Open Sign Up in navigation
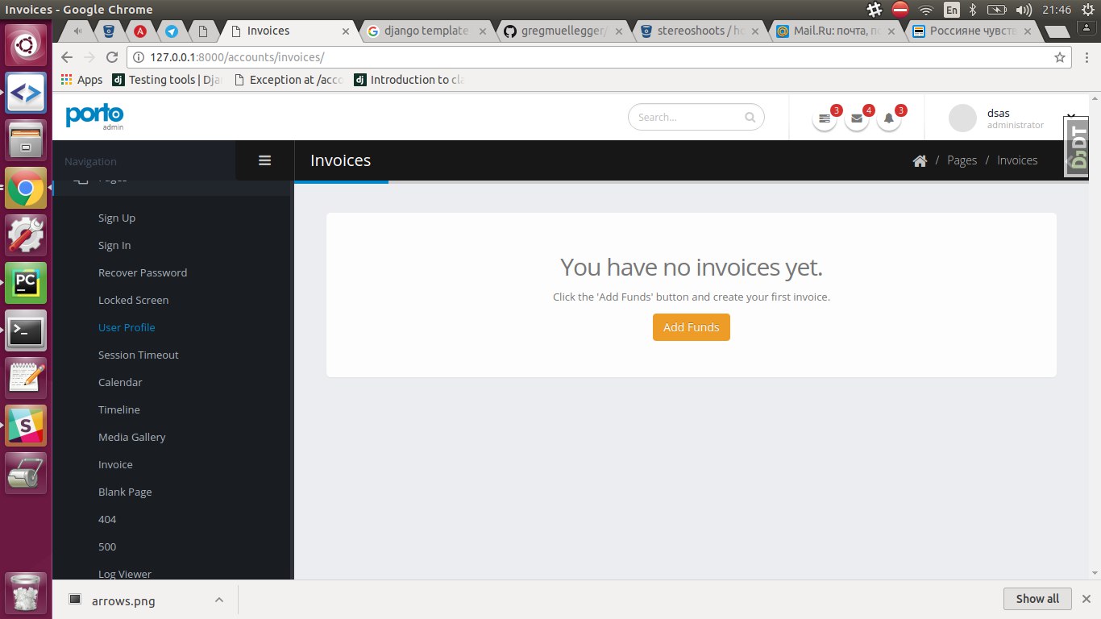Screen dimensions: 1101x619 coord(117,218)
